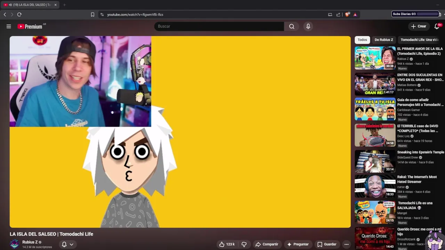
Task: Focus the Buscar search field
Action: [x=219, y=26]
